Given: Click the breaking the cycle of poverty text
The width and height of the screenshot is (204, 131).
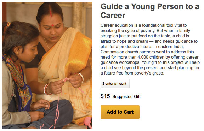Looking at the screenshot, I should (128, 31).
